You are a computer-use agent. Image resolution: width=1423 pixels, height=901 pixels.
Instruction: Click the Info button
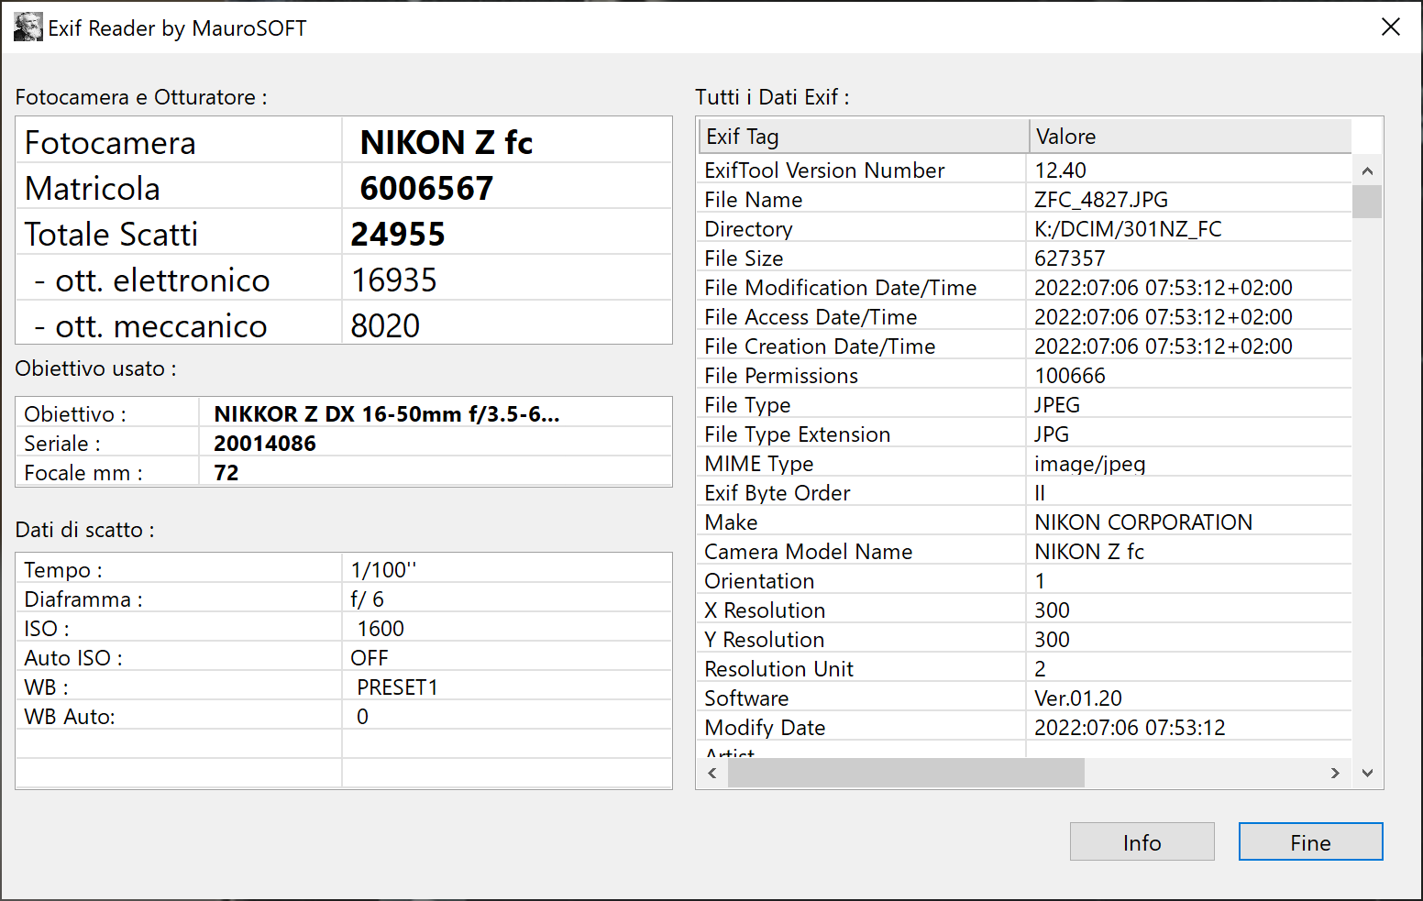coord(1142,841)
